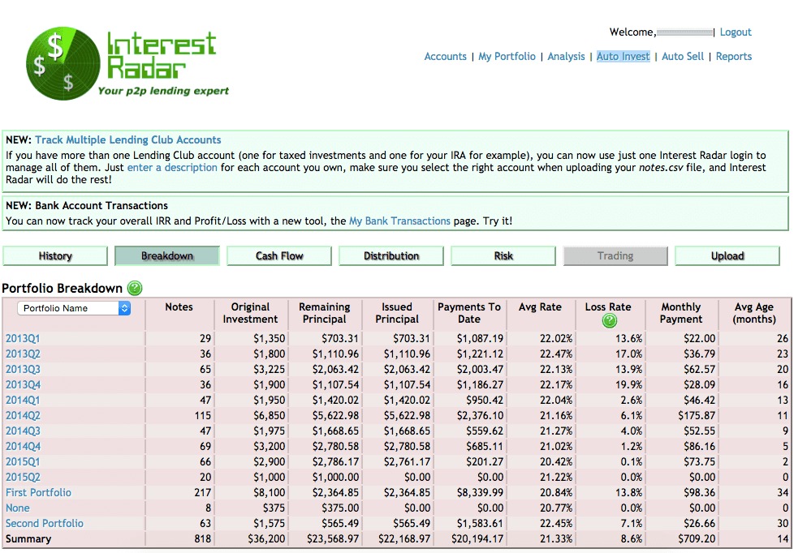Viewport: 794px width, 553px height.
Task: Open the My Bank Transactions link
Action: pos(399,221)
